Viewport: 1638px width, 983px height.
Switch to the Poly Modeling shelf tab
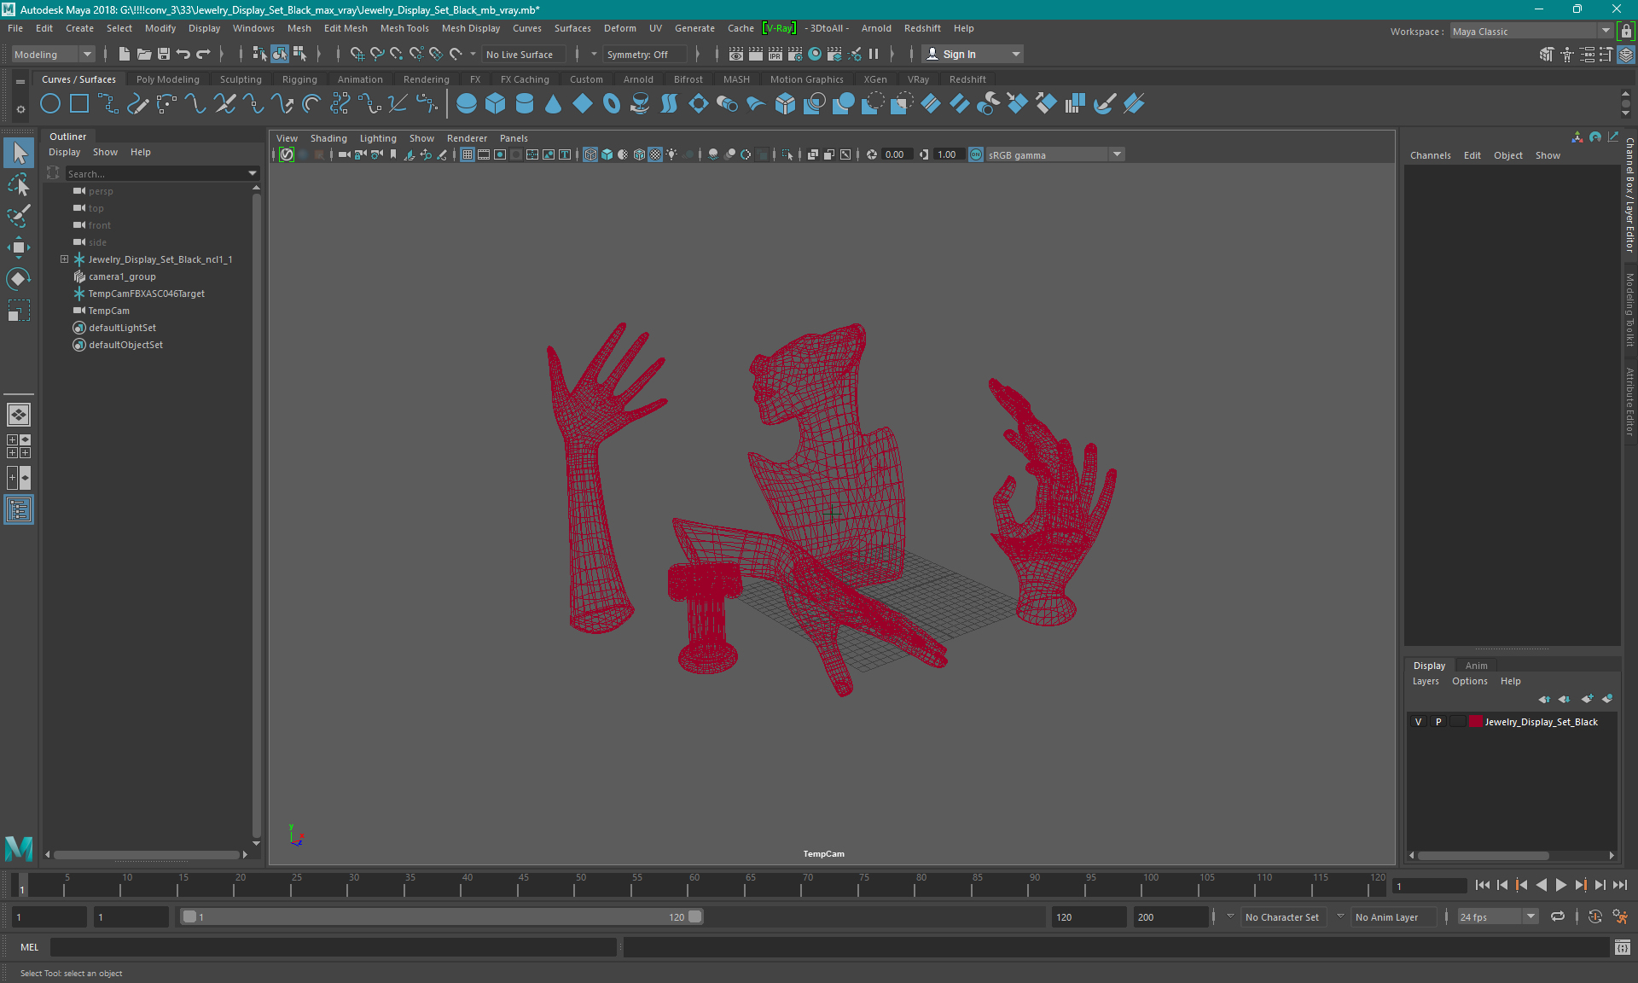(x=168, y=79)
